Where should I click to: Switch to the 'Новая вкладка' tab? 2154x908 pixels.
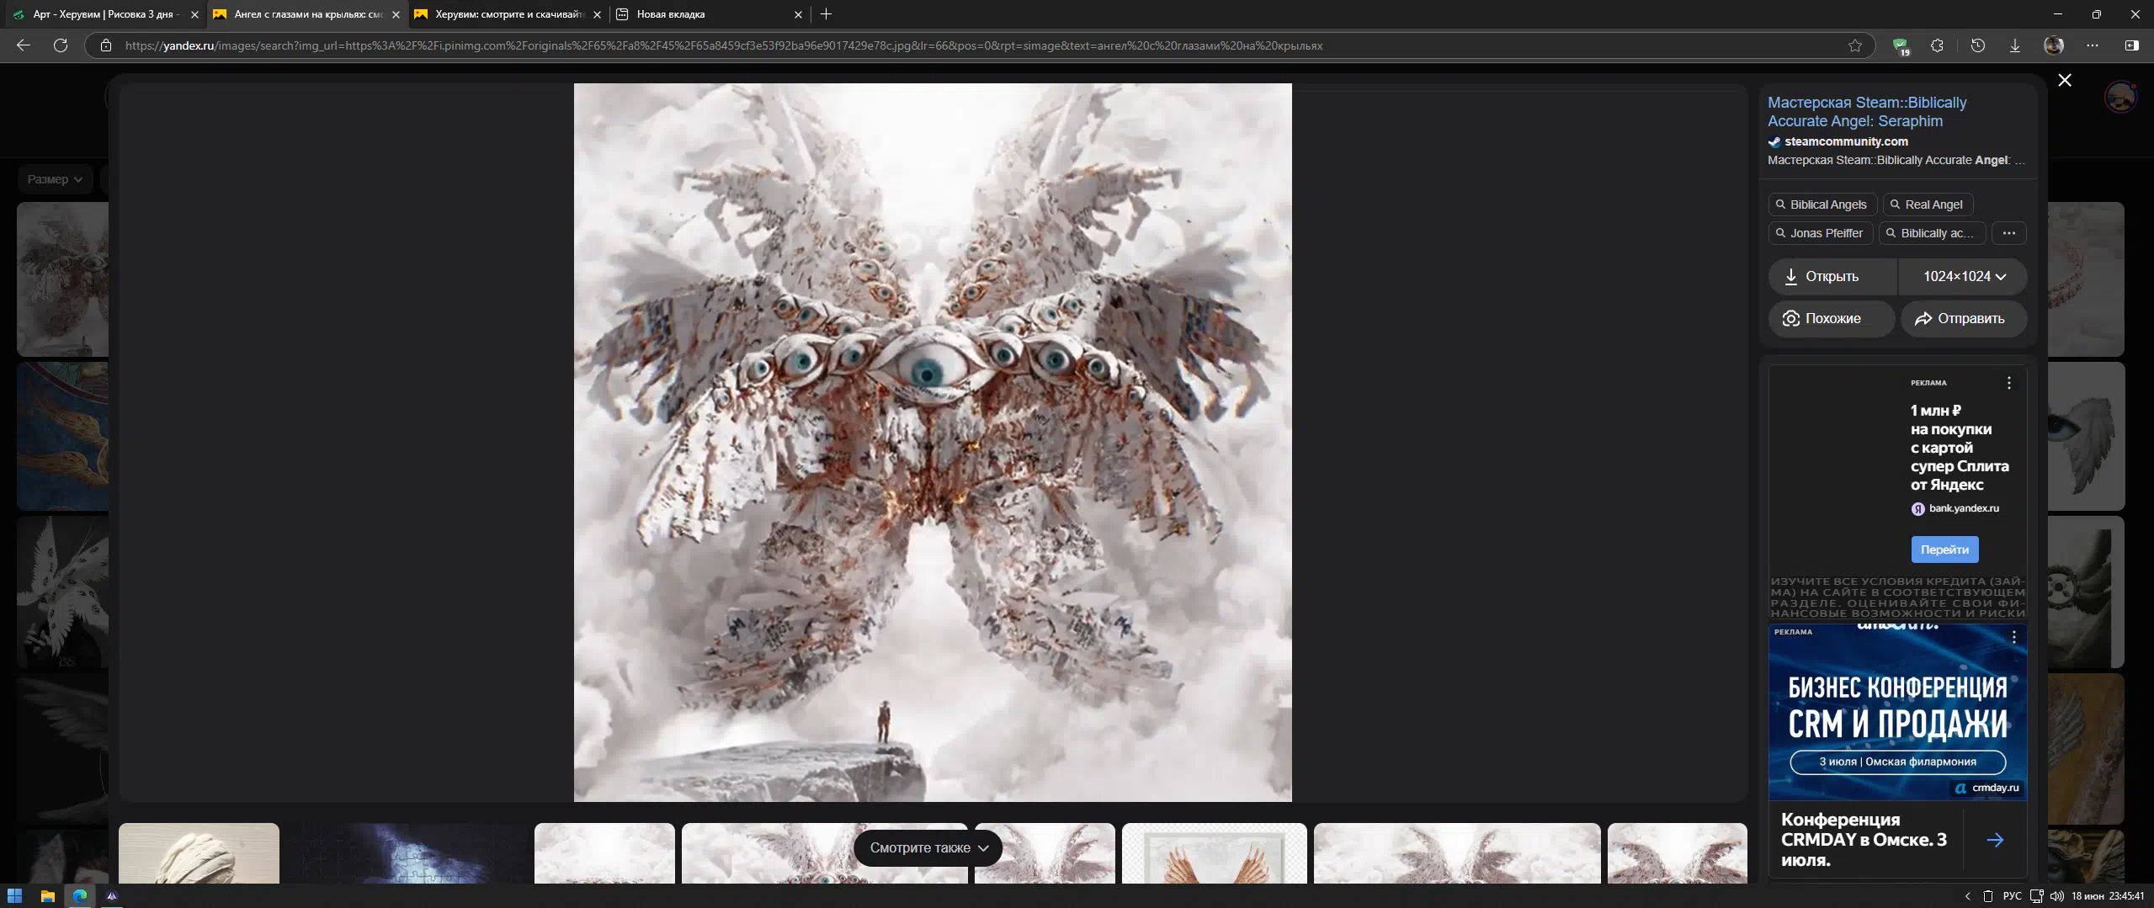(711, 14)
